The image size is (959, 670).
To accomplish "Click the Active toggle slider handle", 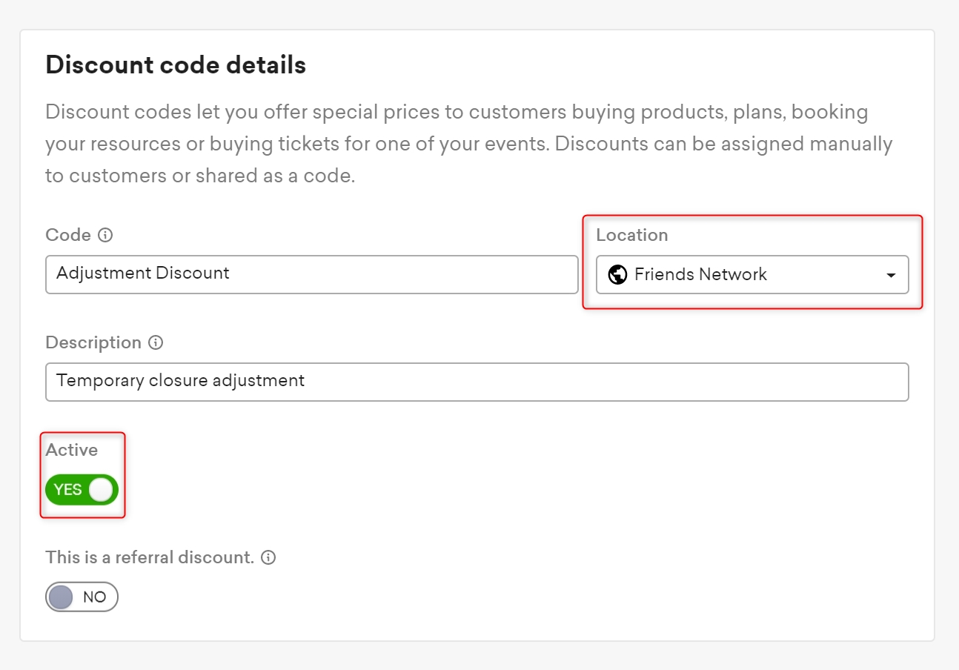I will pos(100,489).
